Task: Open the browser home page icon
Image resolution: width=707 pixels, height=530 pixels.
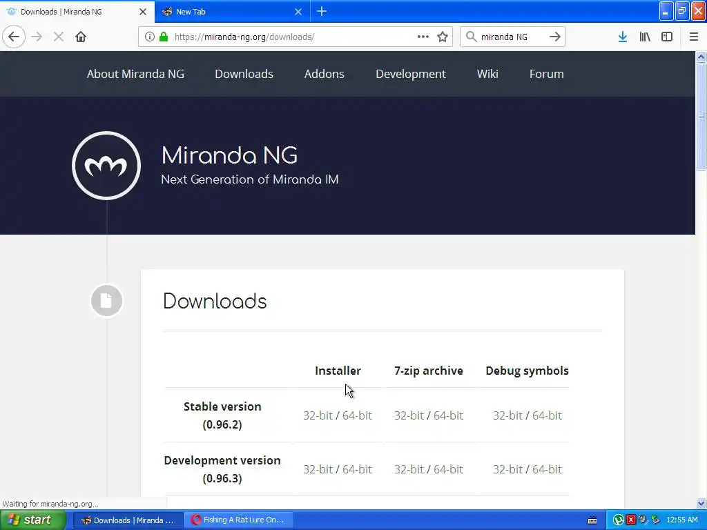Action: click(81, 37)
